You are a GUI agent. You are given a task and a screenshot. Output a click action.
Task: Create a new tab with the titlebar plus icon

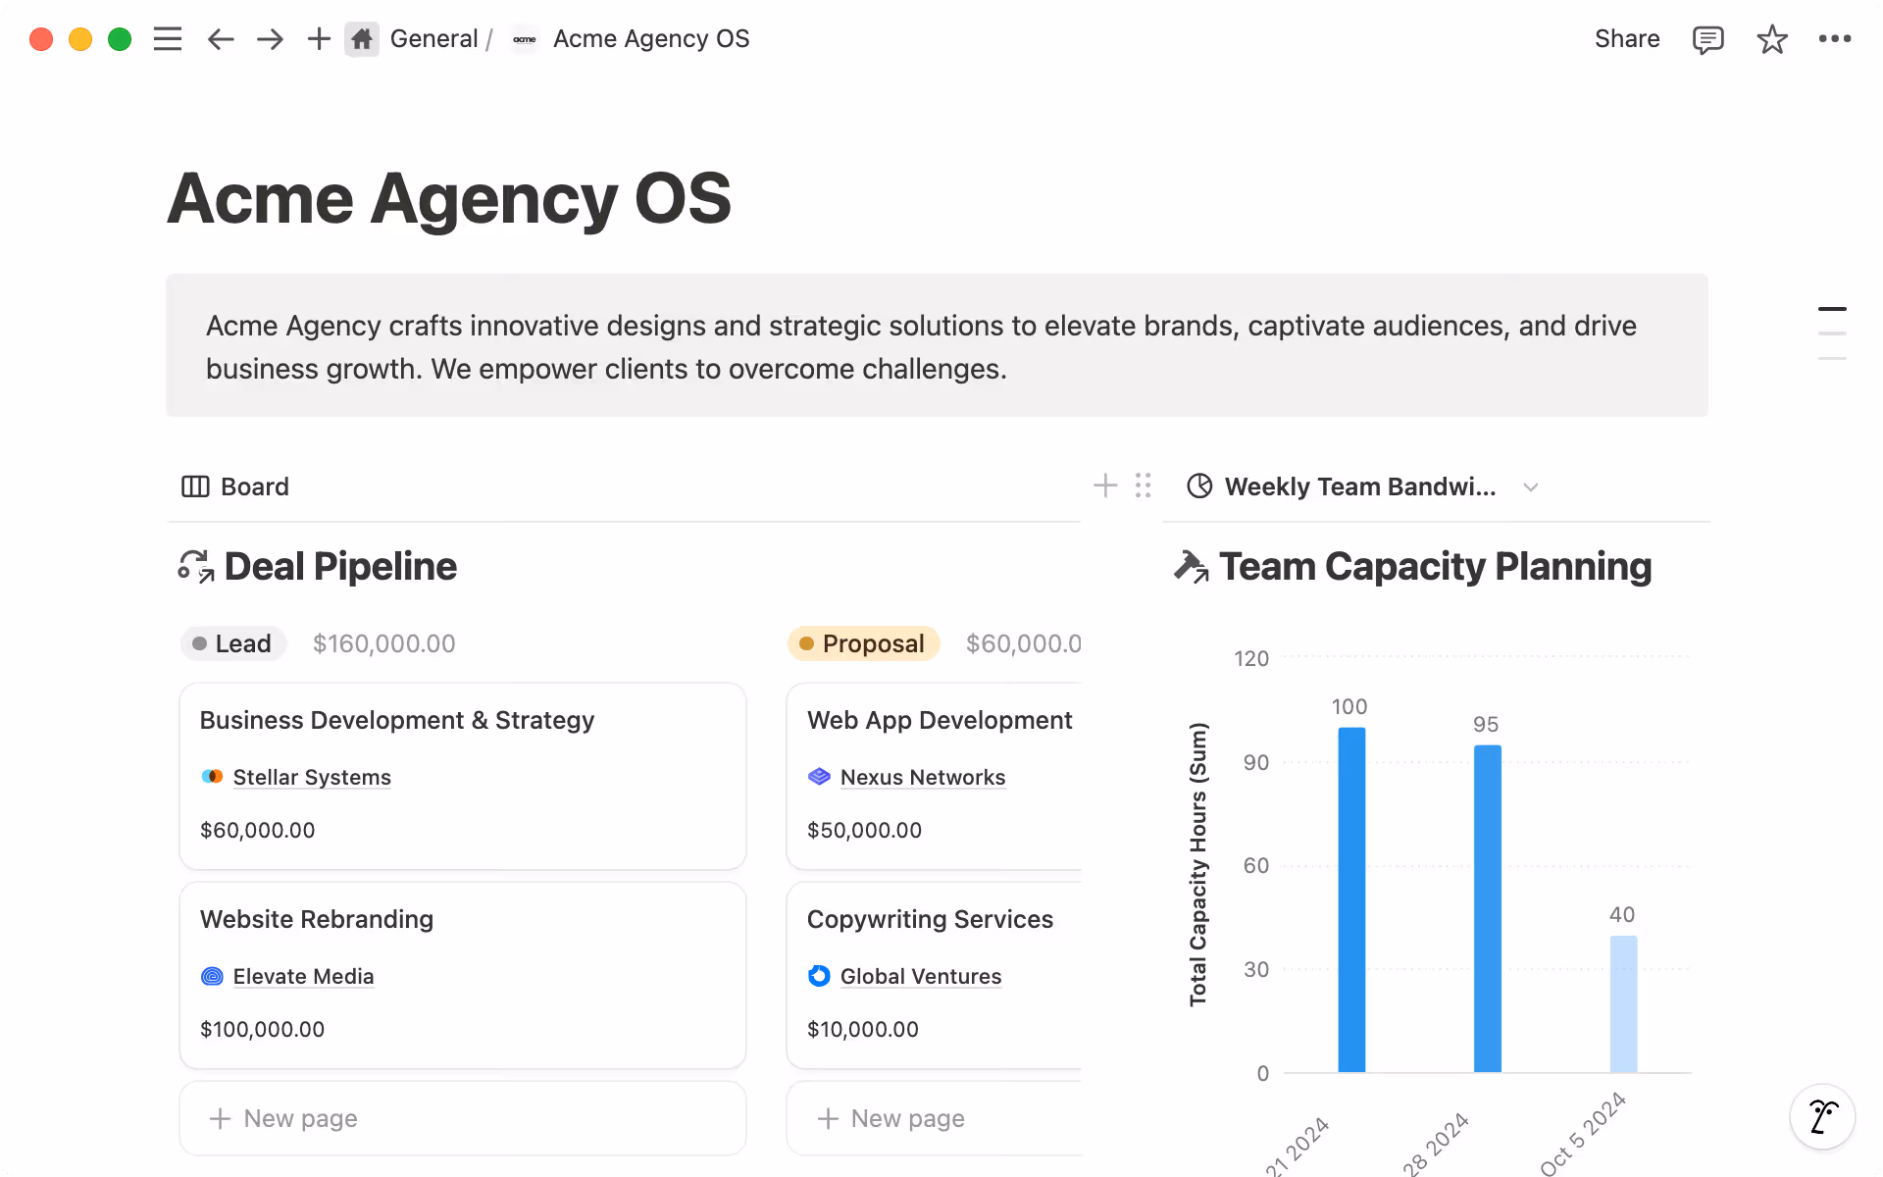[318, 38]
